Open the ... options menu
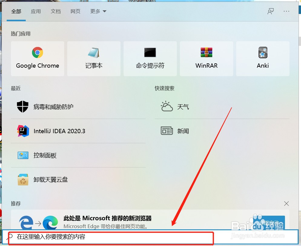The height and width of the screenshot is (246, 301). [286, 11]
